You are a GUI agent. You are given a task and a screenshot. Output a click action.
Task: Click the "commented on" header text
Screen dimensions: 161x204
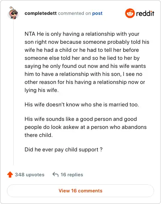[74, 13]
